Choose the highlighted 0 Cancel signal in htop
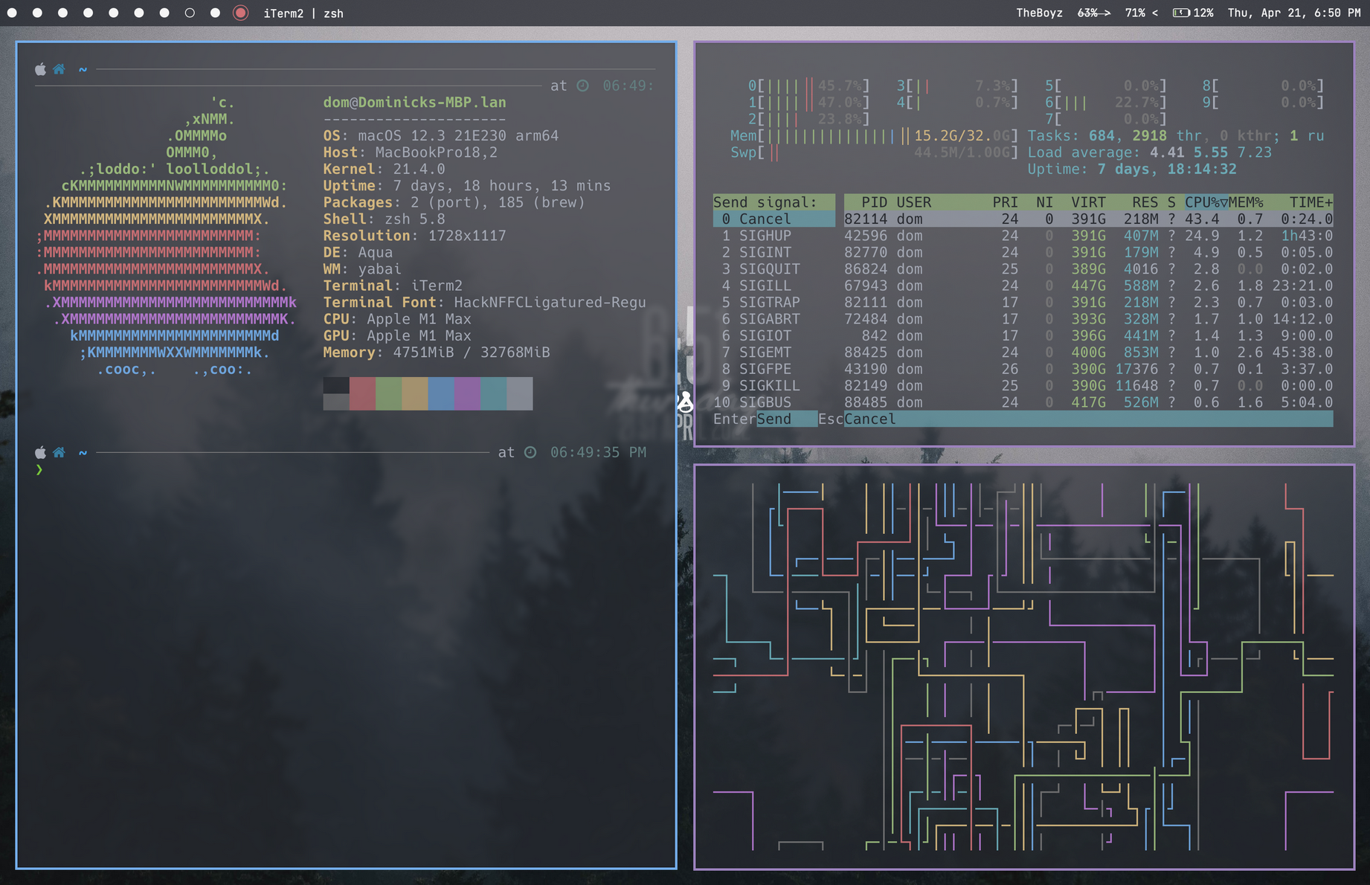The image size is (1370, 885). pos(774,219)
